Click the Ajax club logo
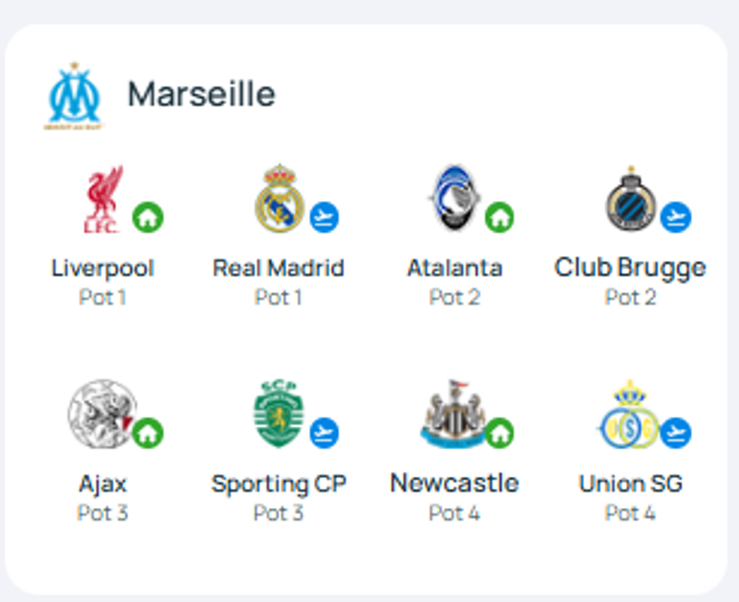This screenshot has width=739, height=602. (102, 414)
